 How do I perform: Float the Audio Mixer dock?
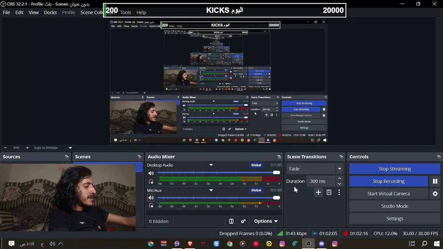click(x=279, y=157)
